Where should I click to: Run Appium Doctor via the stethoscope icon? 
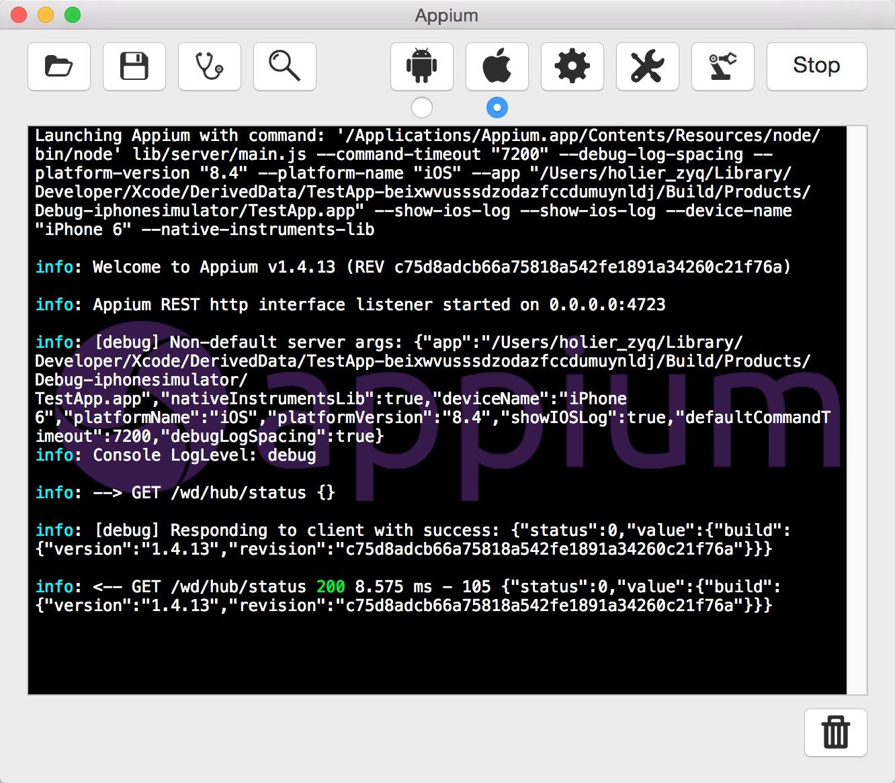210,66
